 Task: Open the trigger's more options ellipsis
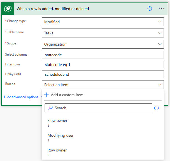161,9
